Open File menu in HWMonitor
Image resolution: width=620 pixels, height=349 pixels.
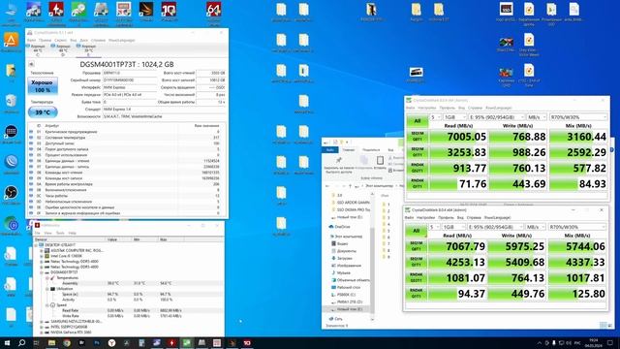click(x=37, y=233)
